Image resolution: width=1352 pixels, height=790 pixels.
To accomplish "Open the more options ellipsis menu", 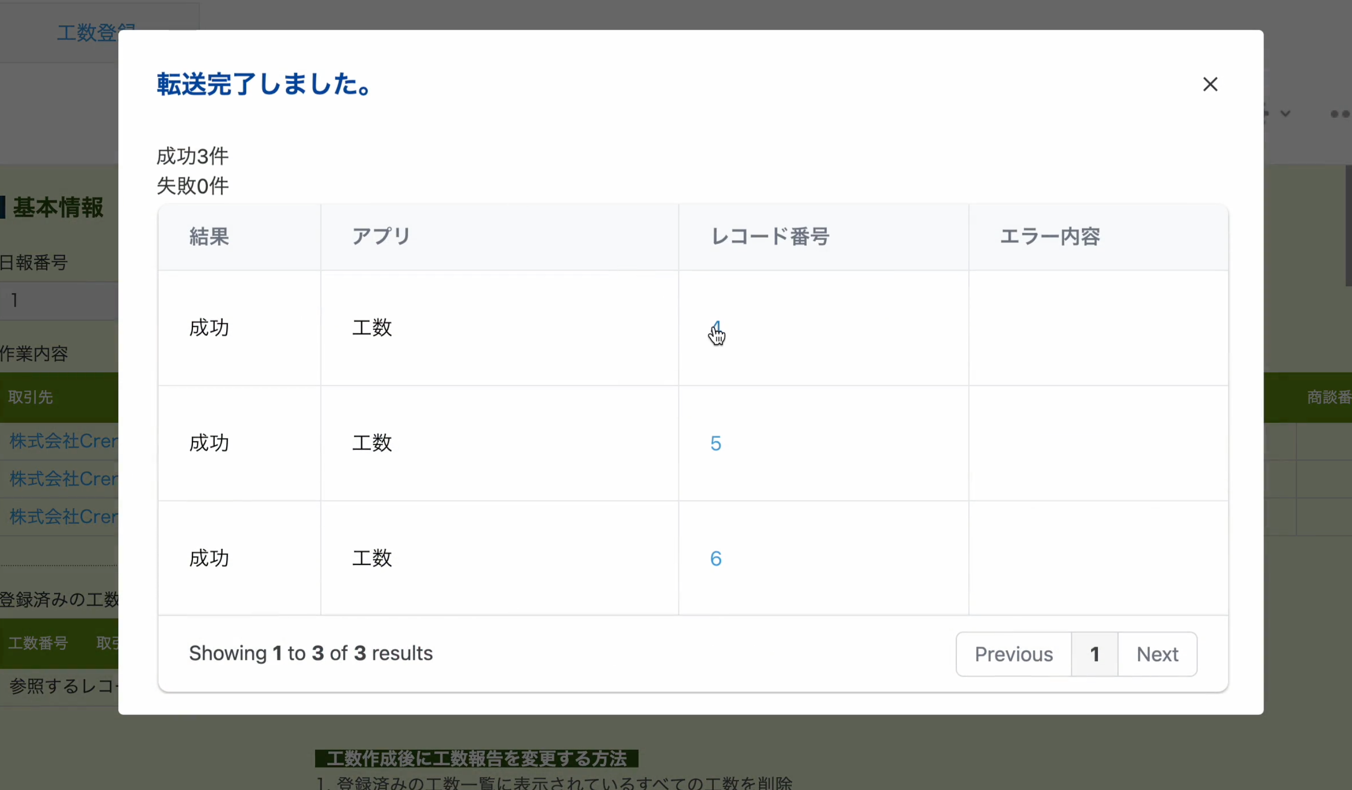I will 1339,113.
